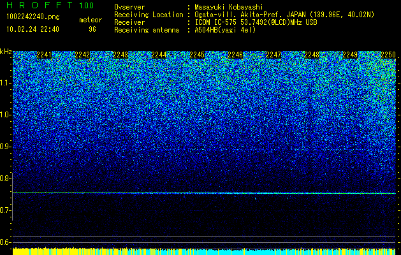401x255 pixels.
Task: Click the receiver ICOM IC-575 53.7492 MHz text
Action: 256,22
